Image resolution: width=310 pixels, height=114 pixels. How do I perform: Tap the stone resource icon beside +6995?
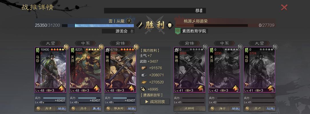click(x=144, y=89)
